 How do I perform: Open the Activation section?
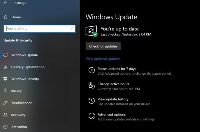pos(19,127)
